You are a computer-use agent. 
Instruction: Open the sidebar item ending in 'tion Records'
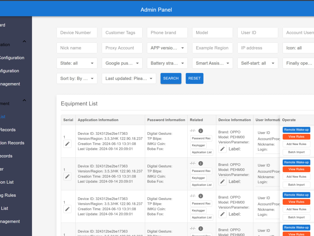point(12,143)
